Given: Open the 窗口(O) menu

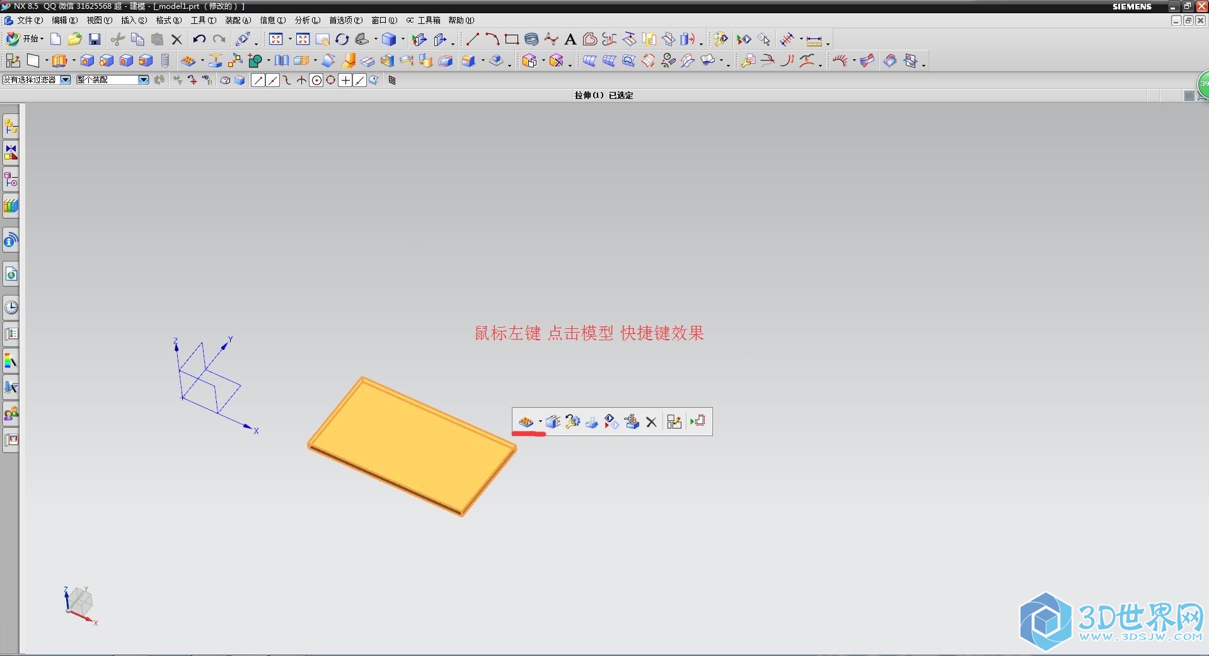Looking at the screenshot, I should pos(384,20).
